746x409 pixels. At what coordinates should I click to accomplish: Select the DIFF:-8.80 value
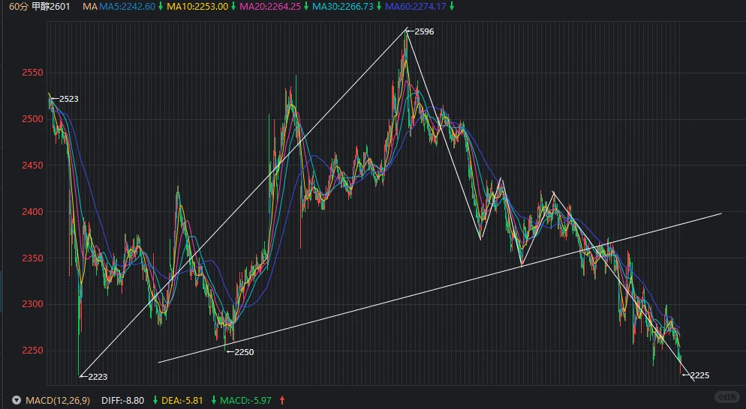[123, 401]
